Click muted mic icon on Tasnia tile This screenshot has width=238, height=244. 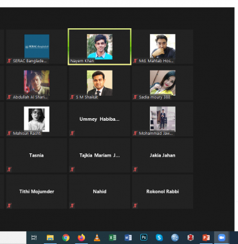(9, 170)
